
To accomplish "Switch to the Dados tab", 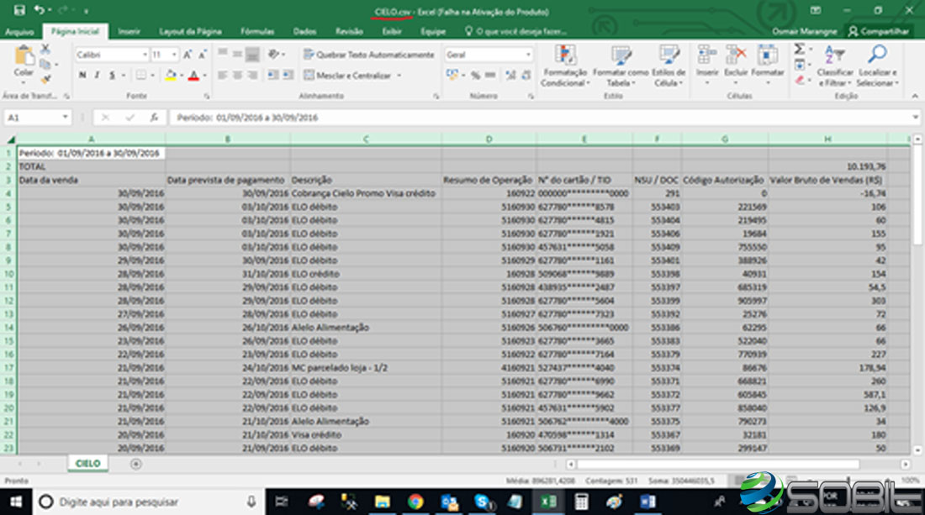I will [x=304, y=31].
